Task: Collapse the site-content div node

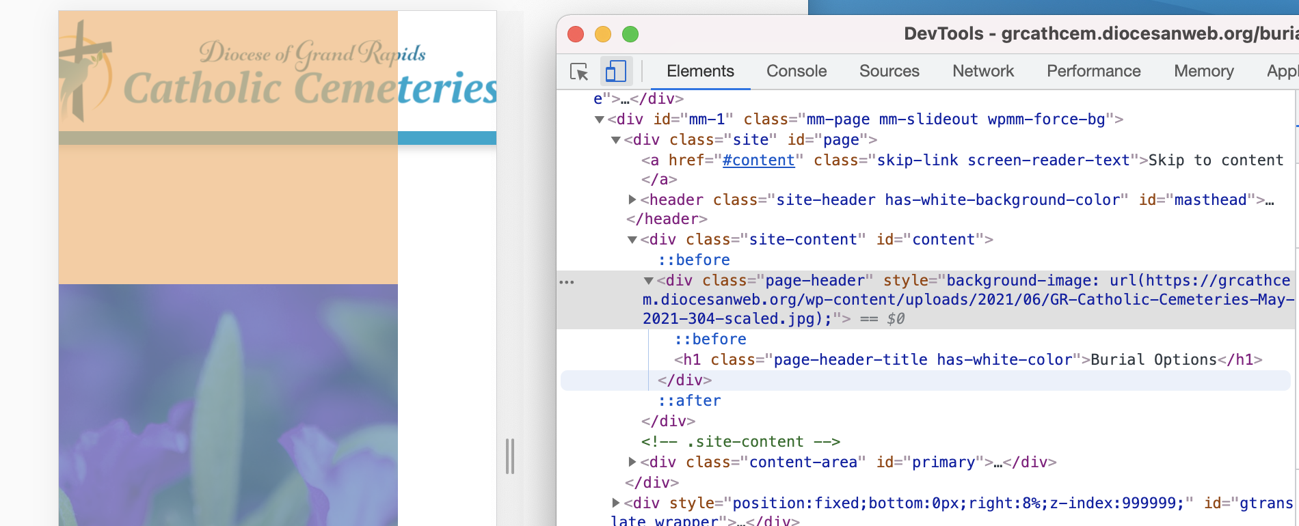Action: click(632, 240)
